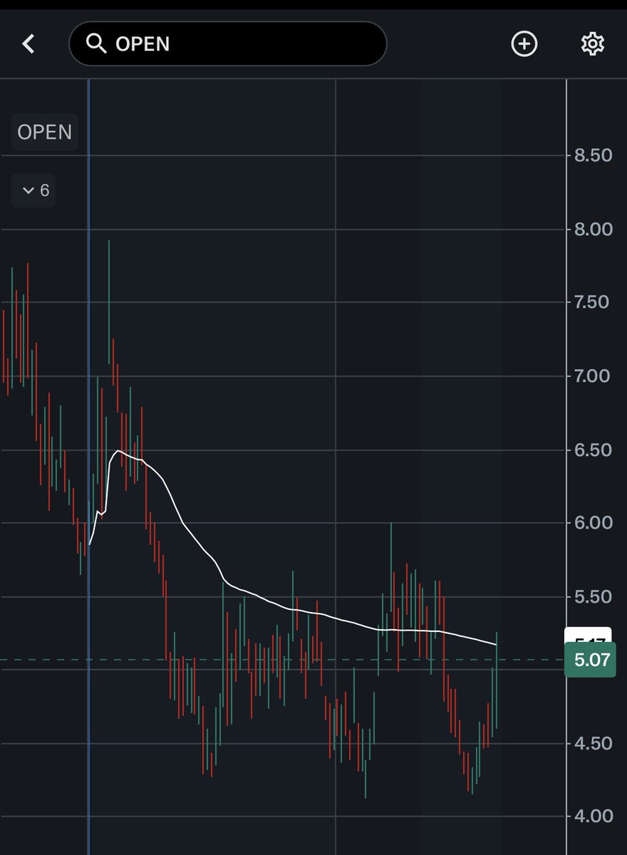Expand the indicators list showing 6

(33, 190)
